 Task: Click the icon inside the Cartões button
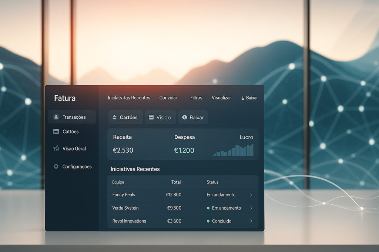[114, 117]
